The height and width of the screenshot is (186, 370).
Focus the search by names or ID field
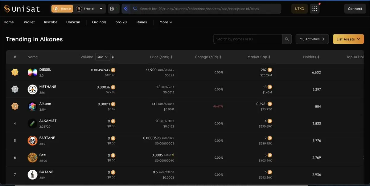click(x=248, y=39)
